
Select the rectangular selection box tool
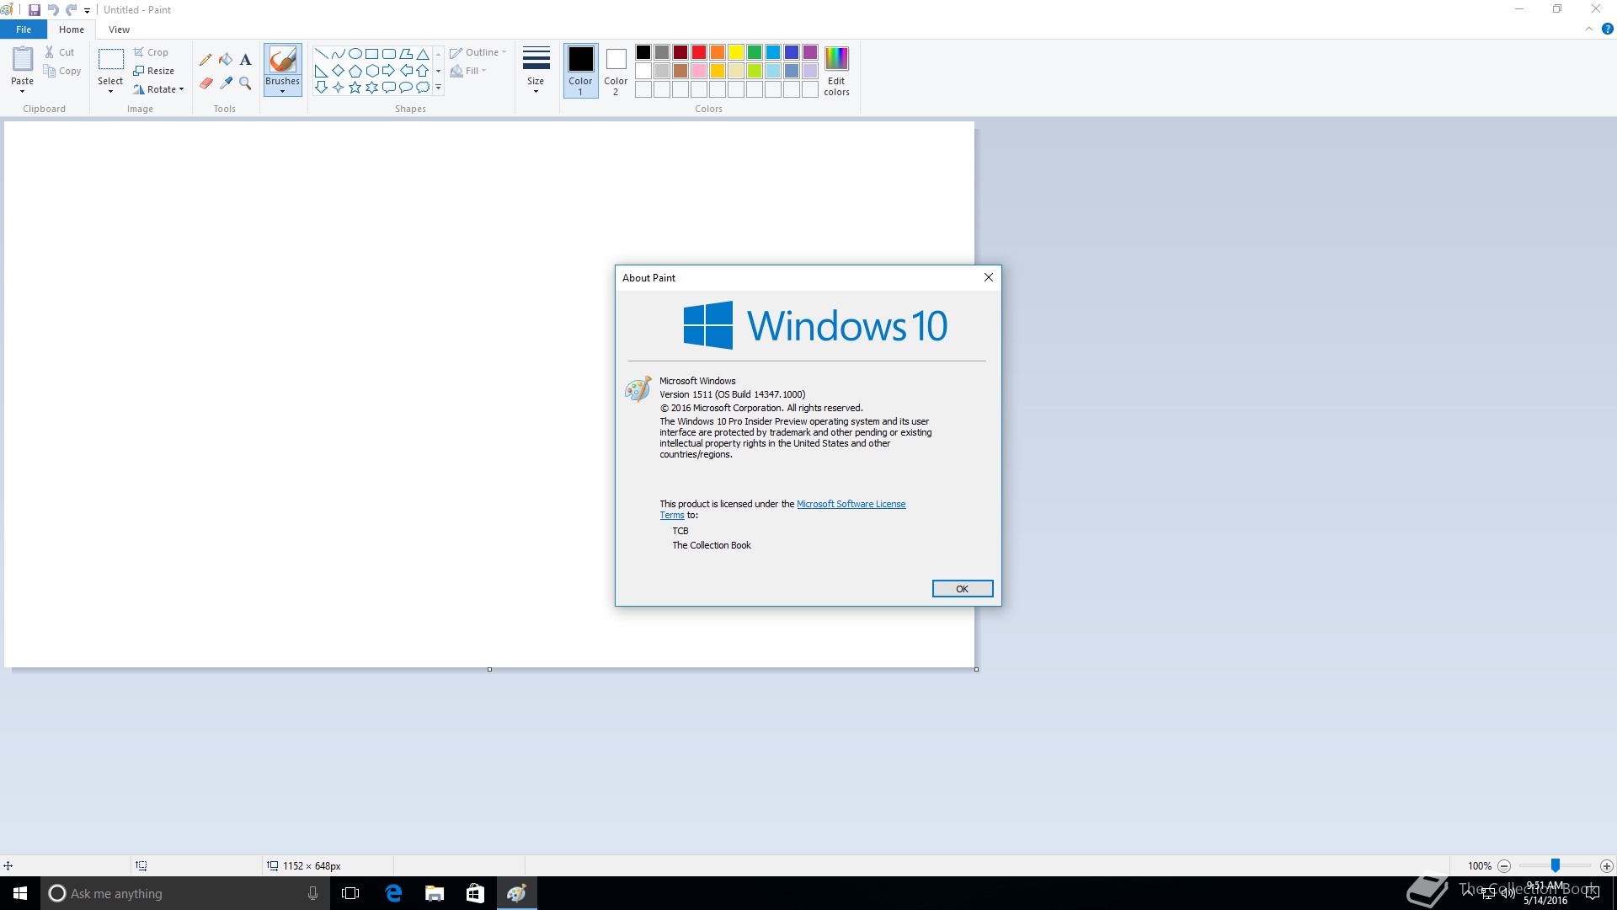tap(110, 59)
